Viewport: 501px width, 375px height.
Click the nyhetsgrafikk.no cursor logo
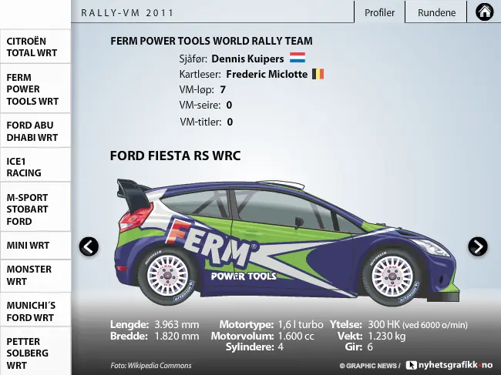[x=412, y=365]
